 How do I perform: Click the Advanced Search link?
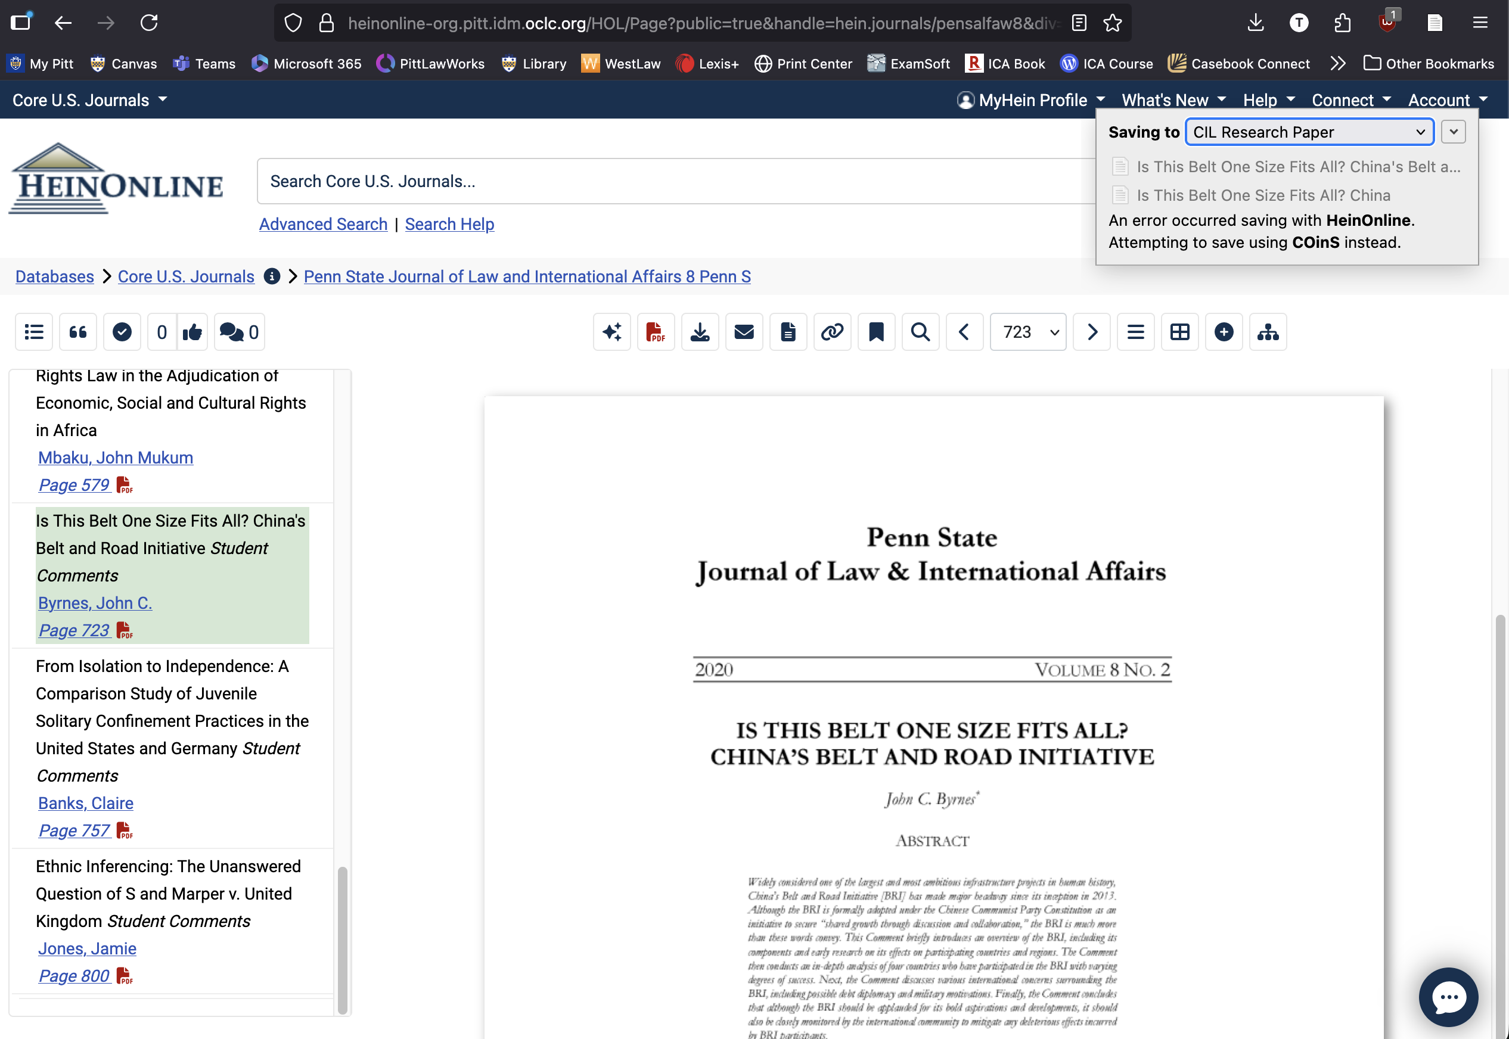[323, 224]
